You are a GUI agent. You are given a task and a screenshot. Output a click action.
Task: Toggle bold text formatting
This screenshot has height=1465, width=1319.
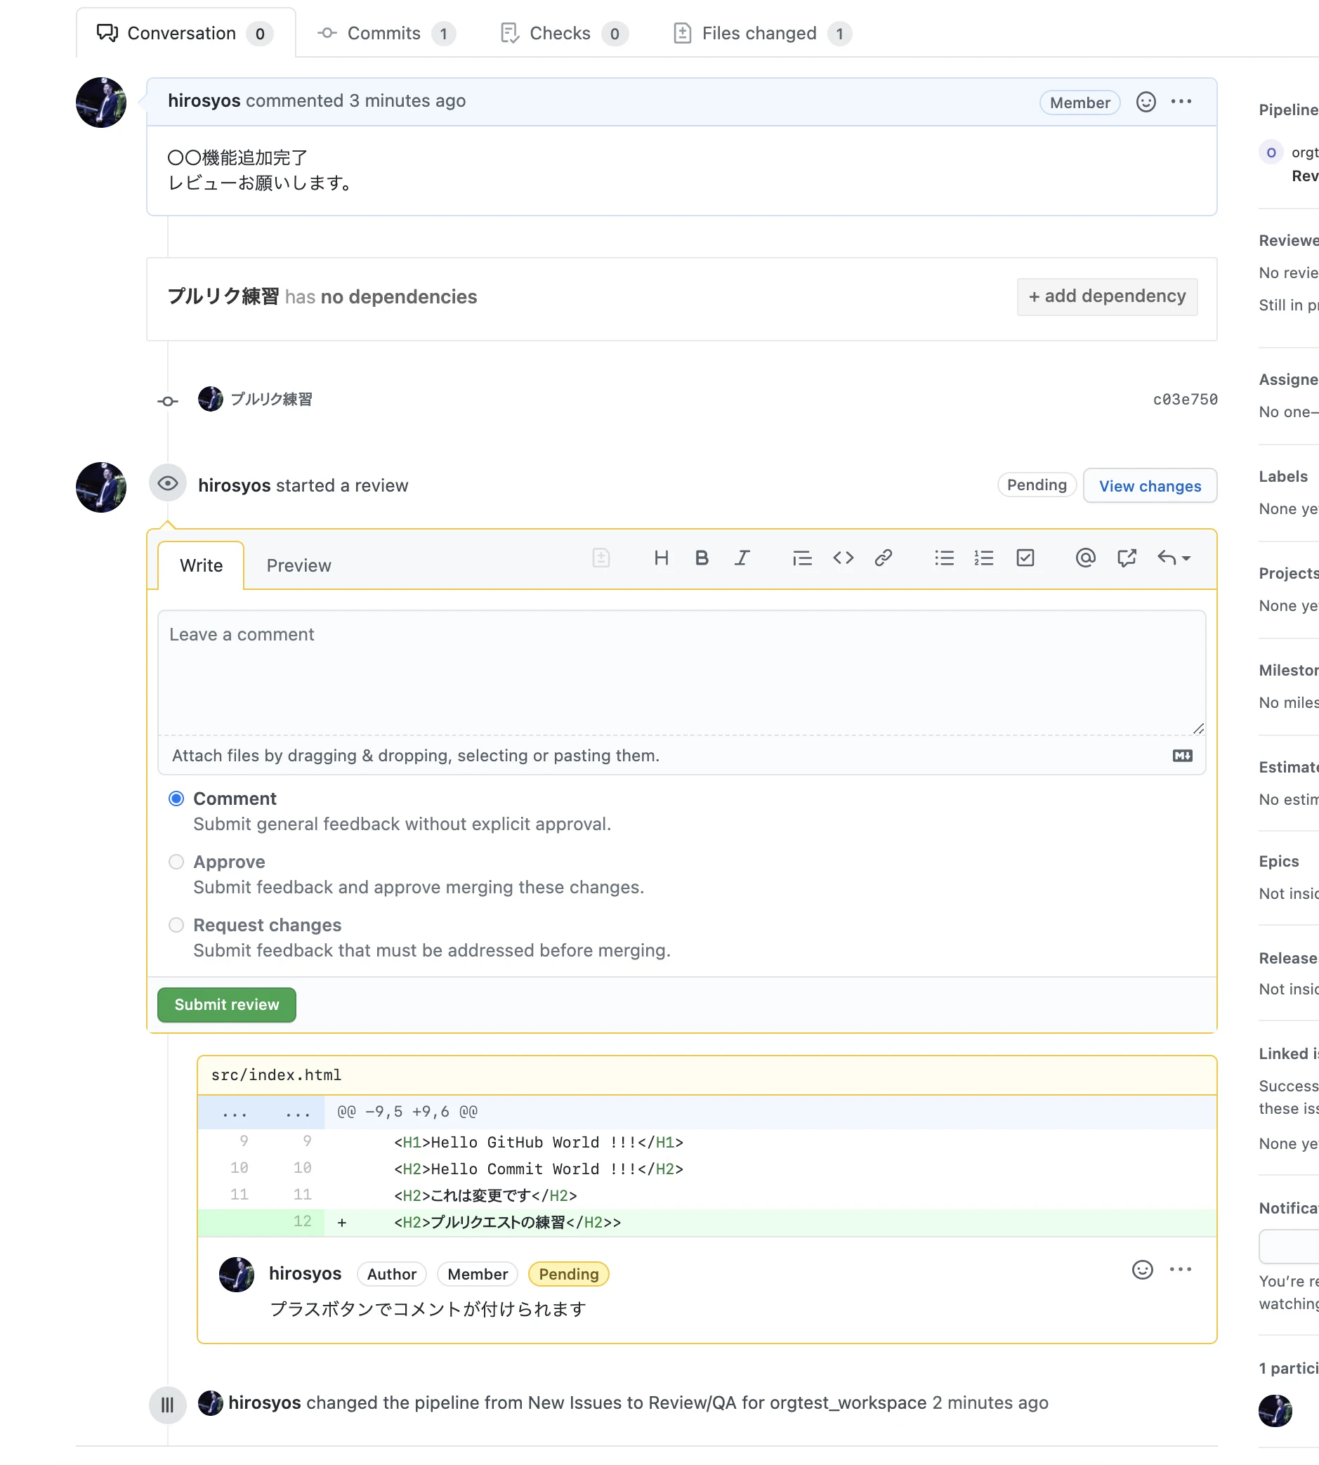[702, 558]
